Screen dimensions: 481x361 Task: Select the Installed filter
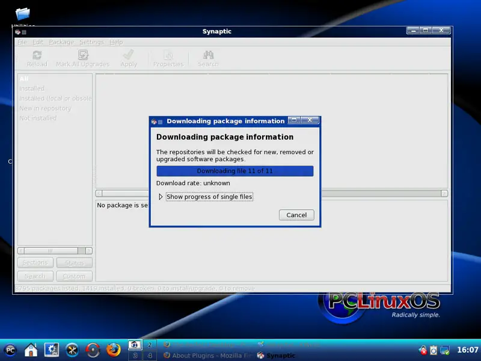(55, 88)
